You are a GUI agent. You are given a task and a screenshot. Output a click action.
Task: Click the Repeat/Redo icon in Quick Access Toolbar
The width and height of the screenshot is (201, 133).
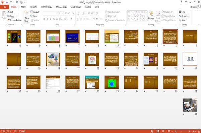coord(17,2)
